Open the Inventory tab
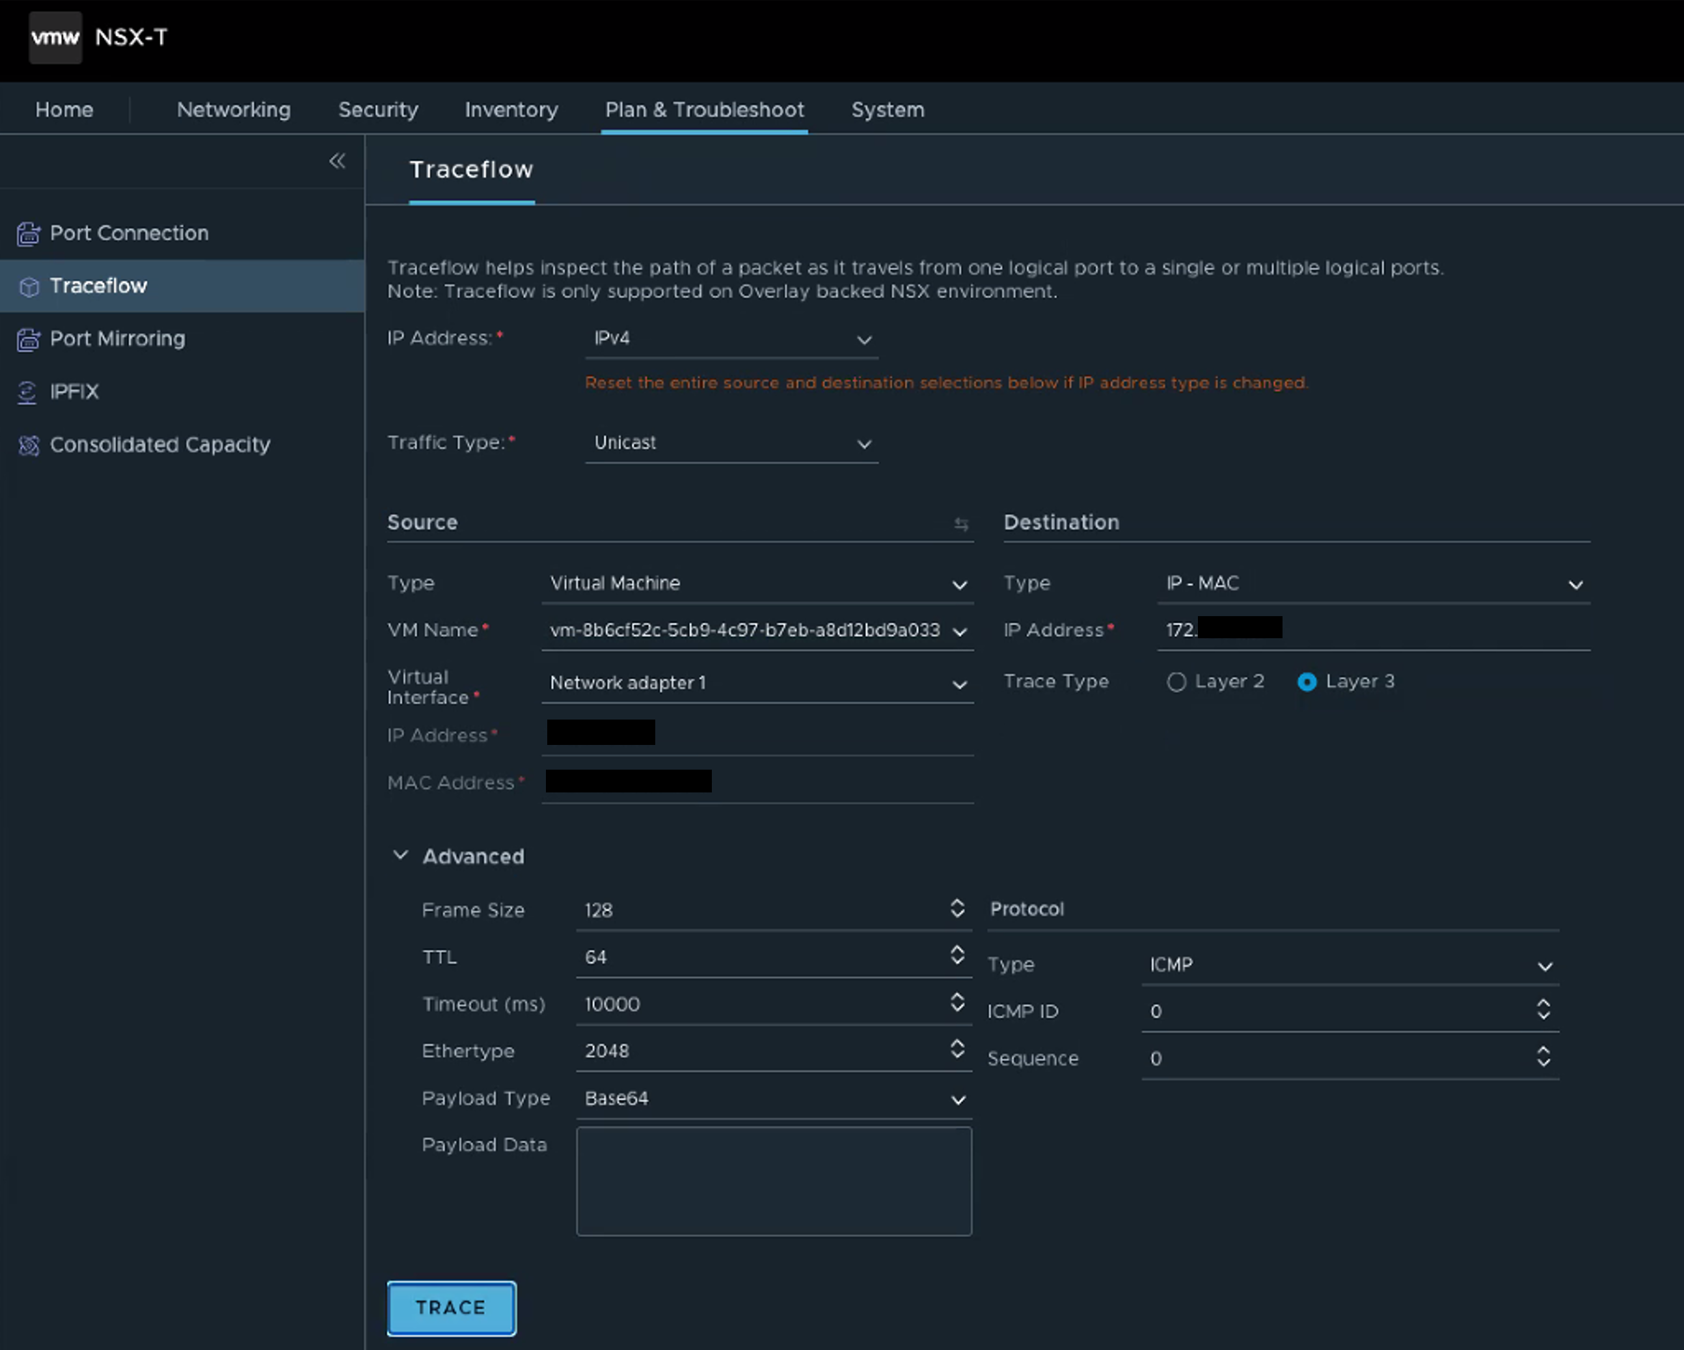This screenshot has height=1350, width=1684. [511, 109]
